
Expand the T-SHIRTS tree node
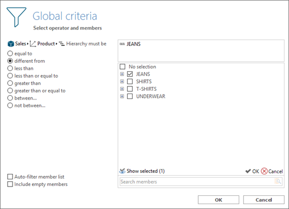pyautogui.click(x=122, y=89)
